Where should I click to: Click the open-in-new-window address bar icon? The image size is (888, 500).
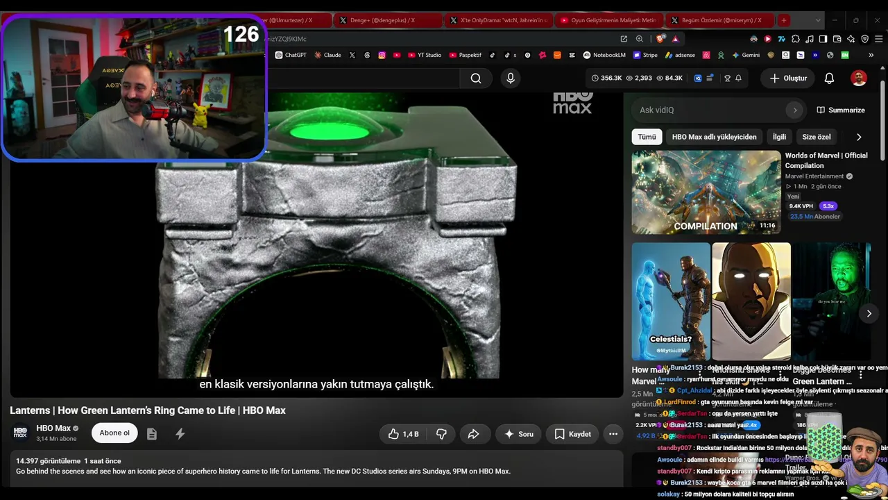pos(624,39)
